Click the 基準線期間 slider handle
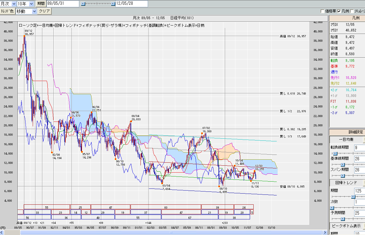The width and height of the screenshot is (365, 235). click(342, 164)
